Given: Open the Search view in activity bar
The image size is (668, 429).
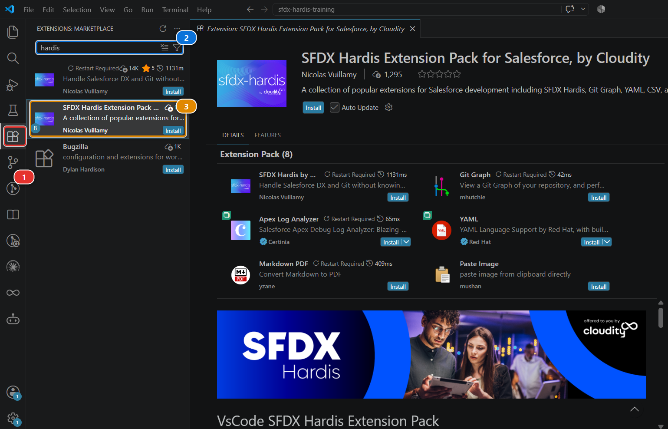Looking at the screenshot, I should click(13, 58).
